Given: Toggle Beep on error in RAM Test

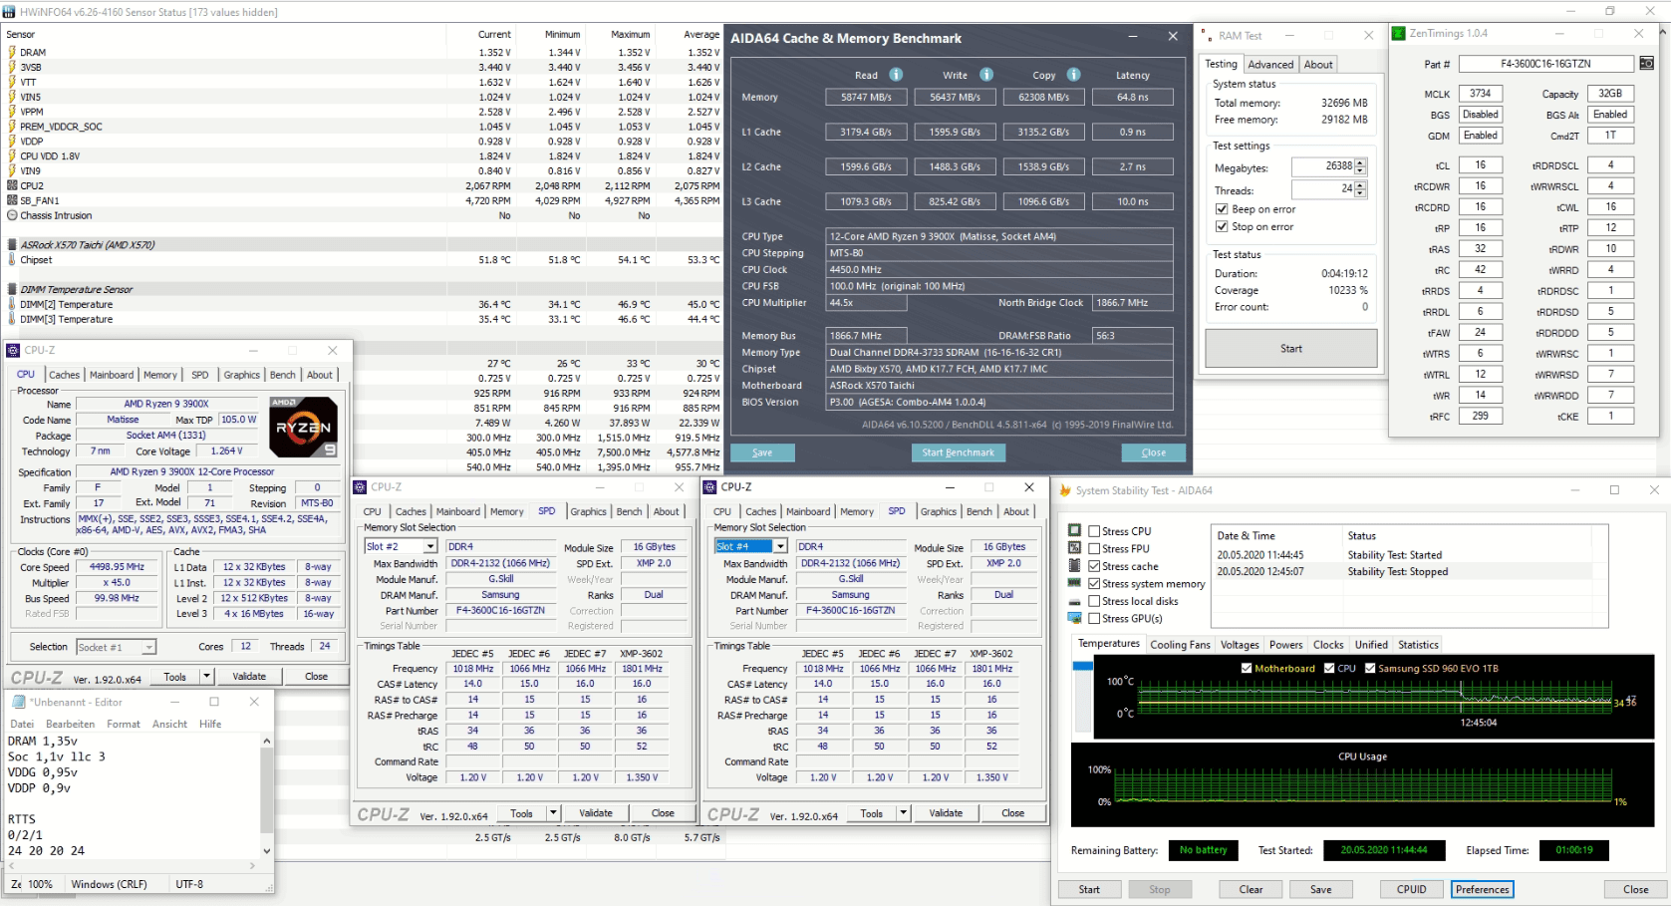Looking at the screenshot, I should [1222, 209].
